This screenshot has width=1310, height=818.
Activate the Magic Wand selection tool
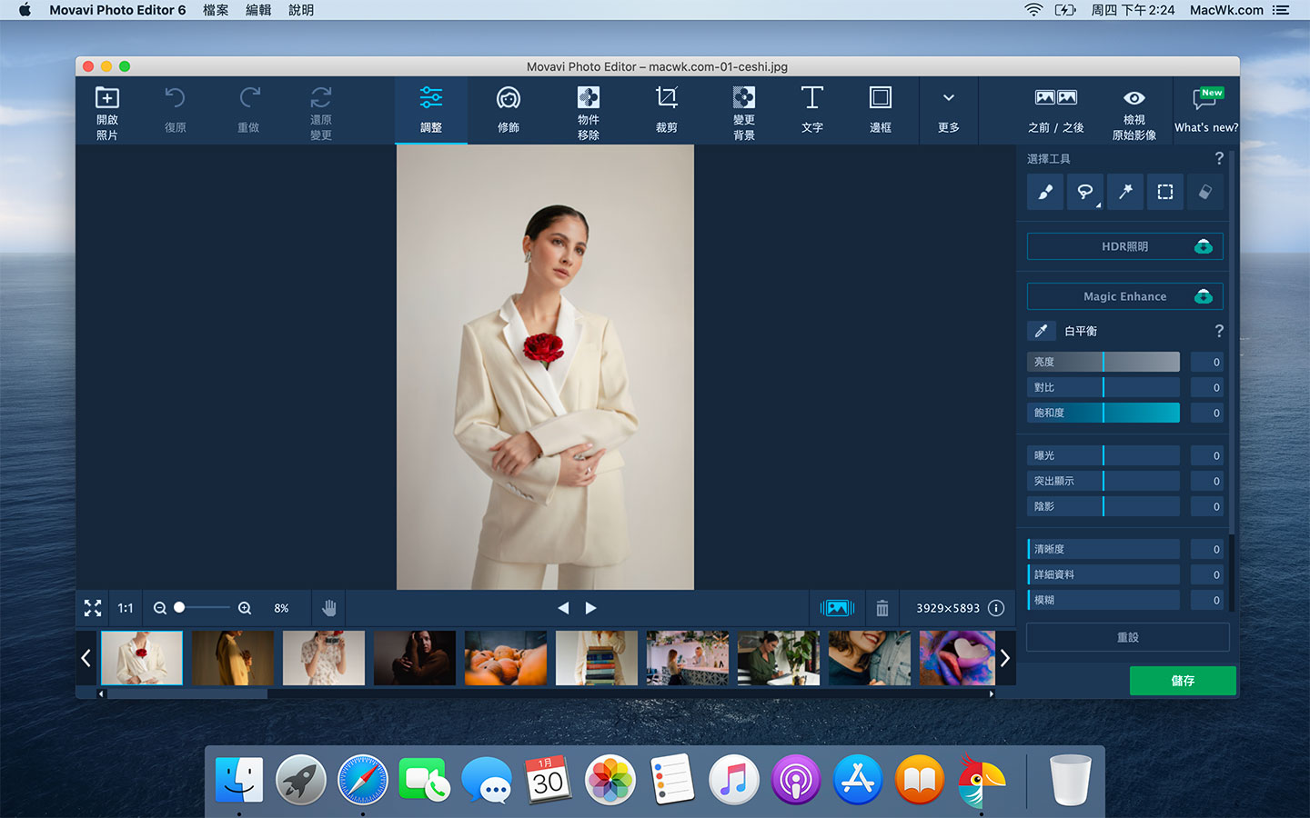(x=1124, y=192)
